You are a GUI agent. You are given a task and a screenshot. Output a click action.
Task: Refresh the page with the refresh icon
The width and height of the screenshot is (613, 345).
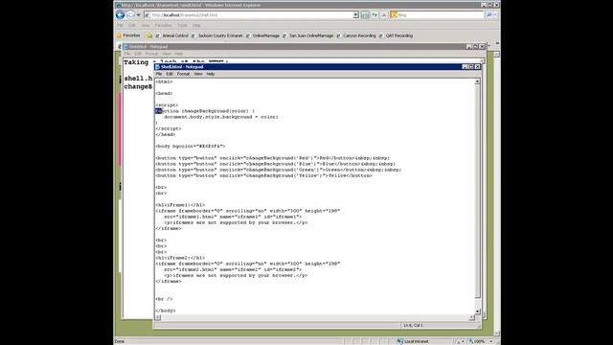click(x=375, y=15)
